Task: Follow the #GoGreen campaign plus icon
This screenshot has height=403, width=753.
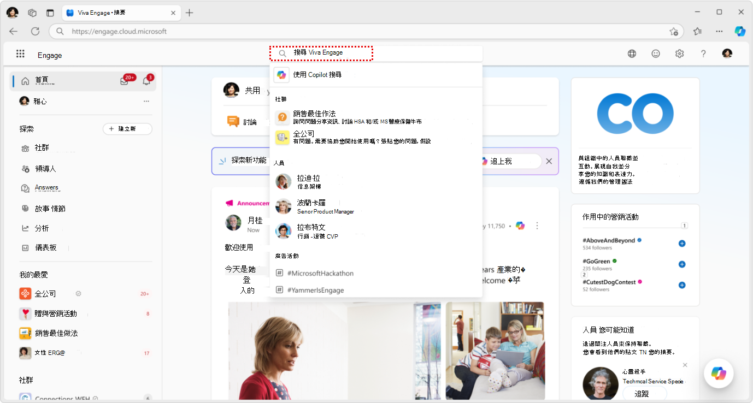Action: click(681, 264)
